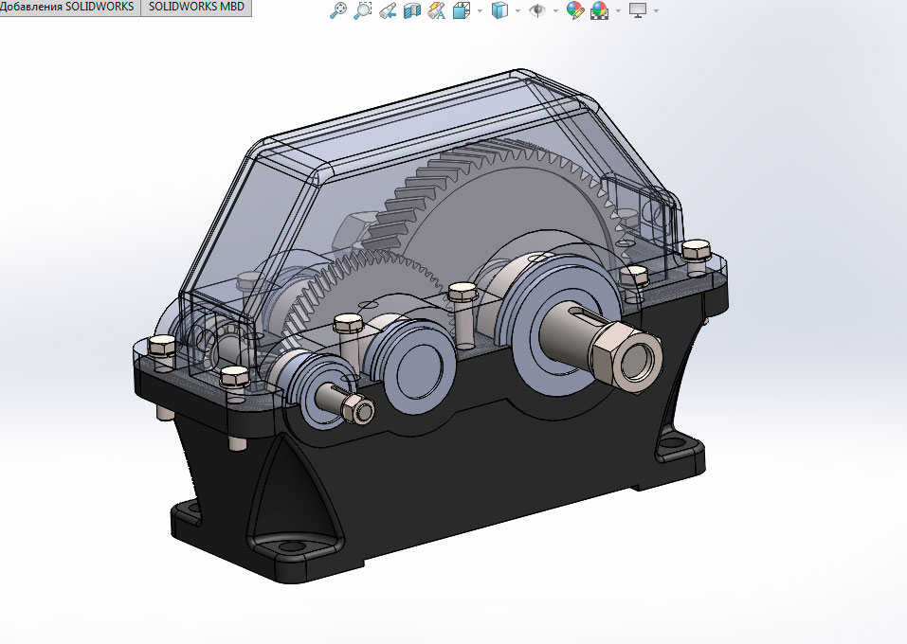Click the Apply Scene icon
Viewport: 907px width, 644px height.
[600, 10]
